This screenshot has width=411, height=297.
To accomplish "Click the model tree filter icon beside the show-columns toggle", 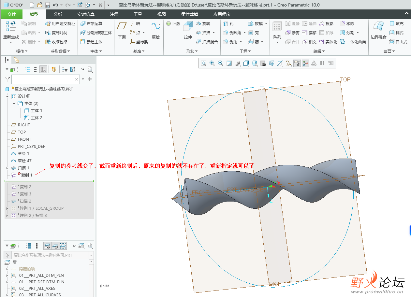I will (x=65, y=69).
